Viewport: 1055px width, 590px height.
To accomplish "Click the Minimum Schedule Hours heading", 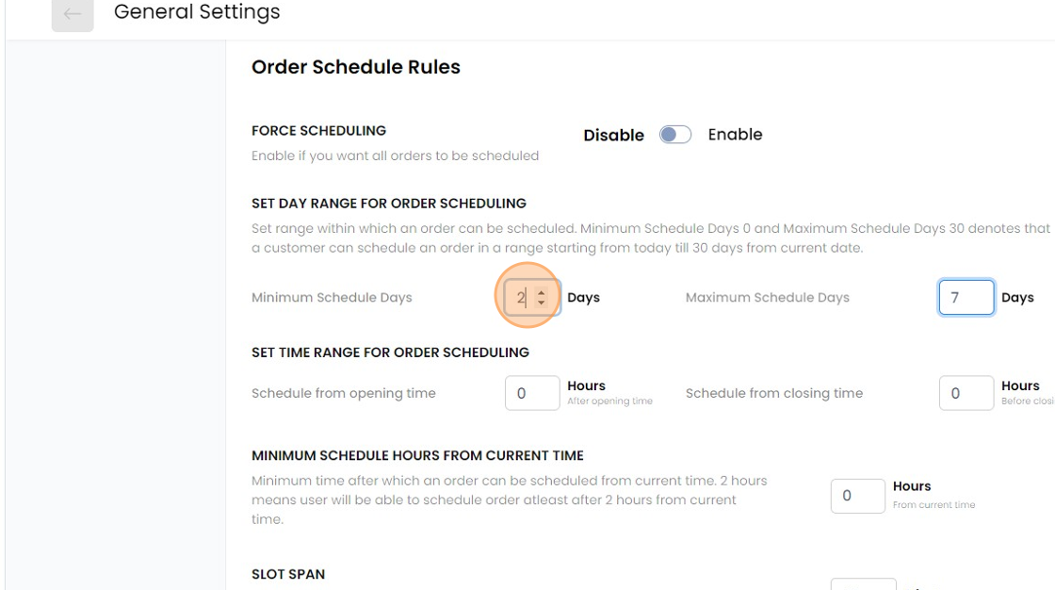I will coord(417,456).
